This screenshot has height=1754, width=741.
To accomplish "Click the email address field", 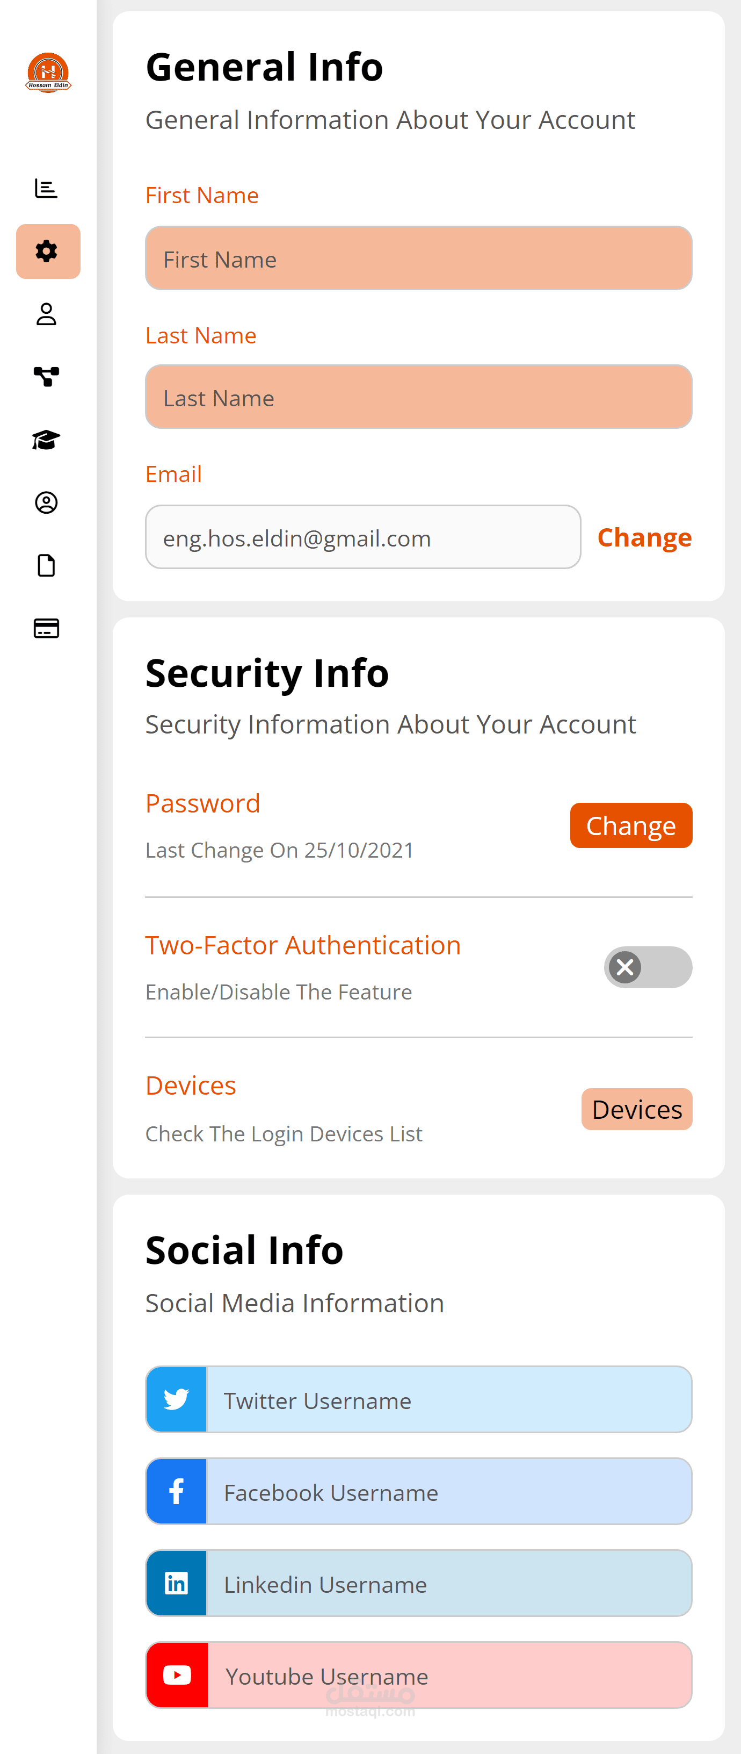I will click(x=362, y=537).
